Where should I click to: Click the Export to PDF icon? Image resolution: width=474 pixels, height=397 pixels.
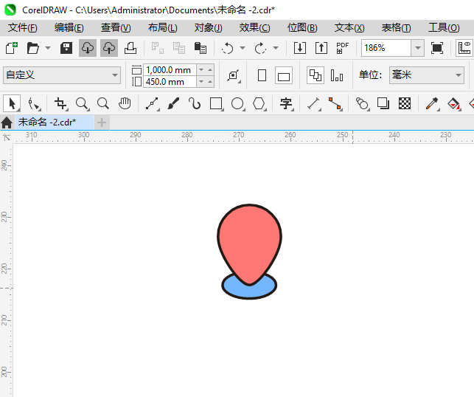tap(342, 48)
